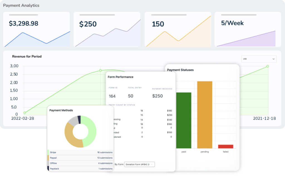Click the 150 value in the summary card

tap(158, 24)
